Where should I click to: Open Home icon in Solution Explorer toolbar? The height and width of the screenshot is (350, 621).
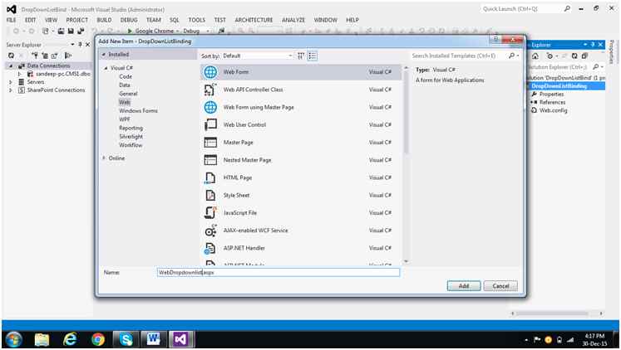(x=535, y=56)
